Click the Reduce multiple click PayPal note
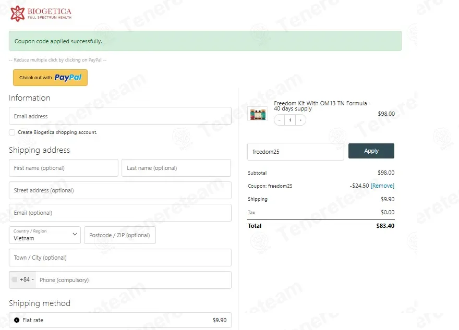The width and height of the screenshot is (459, 330). (x=58, y=59)
